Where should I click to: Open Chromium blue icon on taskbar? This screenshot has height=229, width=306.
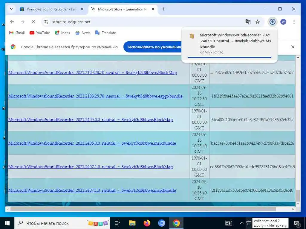pyautogui.click(x=161, y=223)
